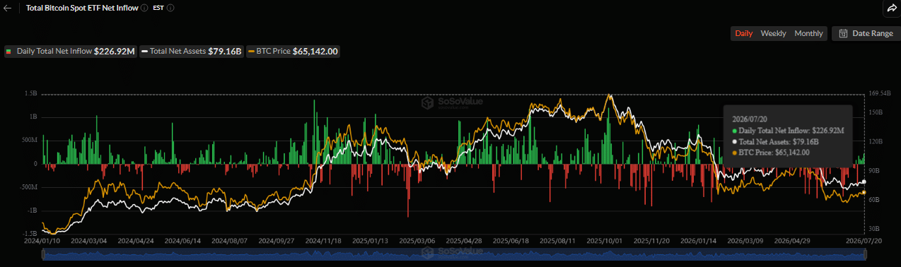Click the chart title Total Bitcoin Spot ETF Net Inflow
Viewport: 901px width, 267px height.
tap(82, 8)
